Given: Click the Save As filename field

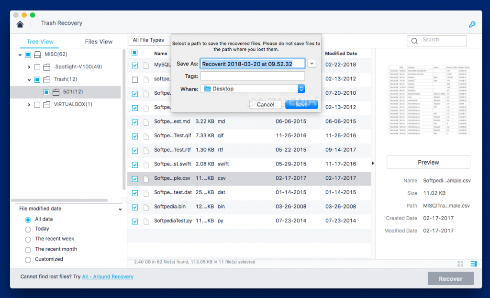Looking at the screenshot, I should 253,64.
